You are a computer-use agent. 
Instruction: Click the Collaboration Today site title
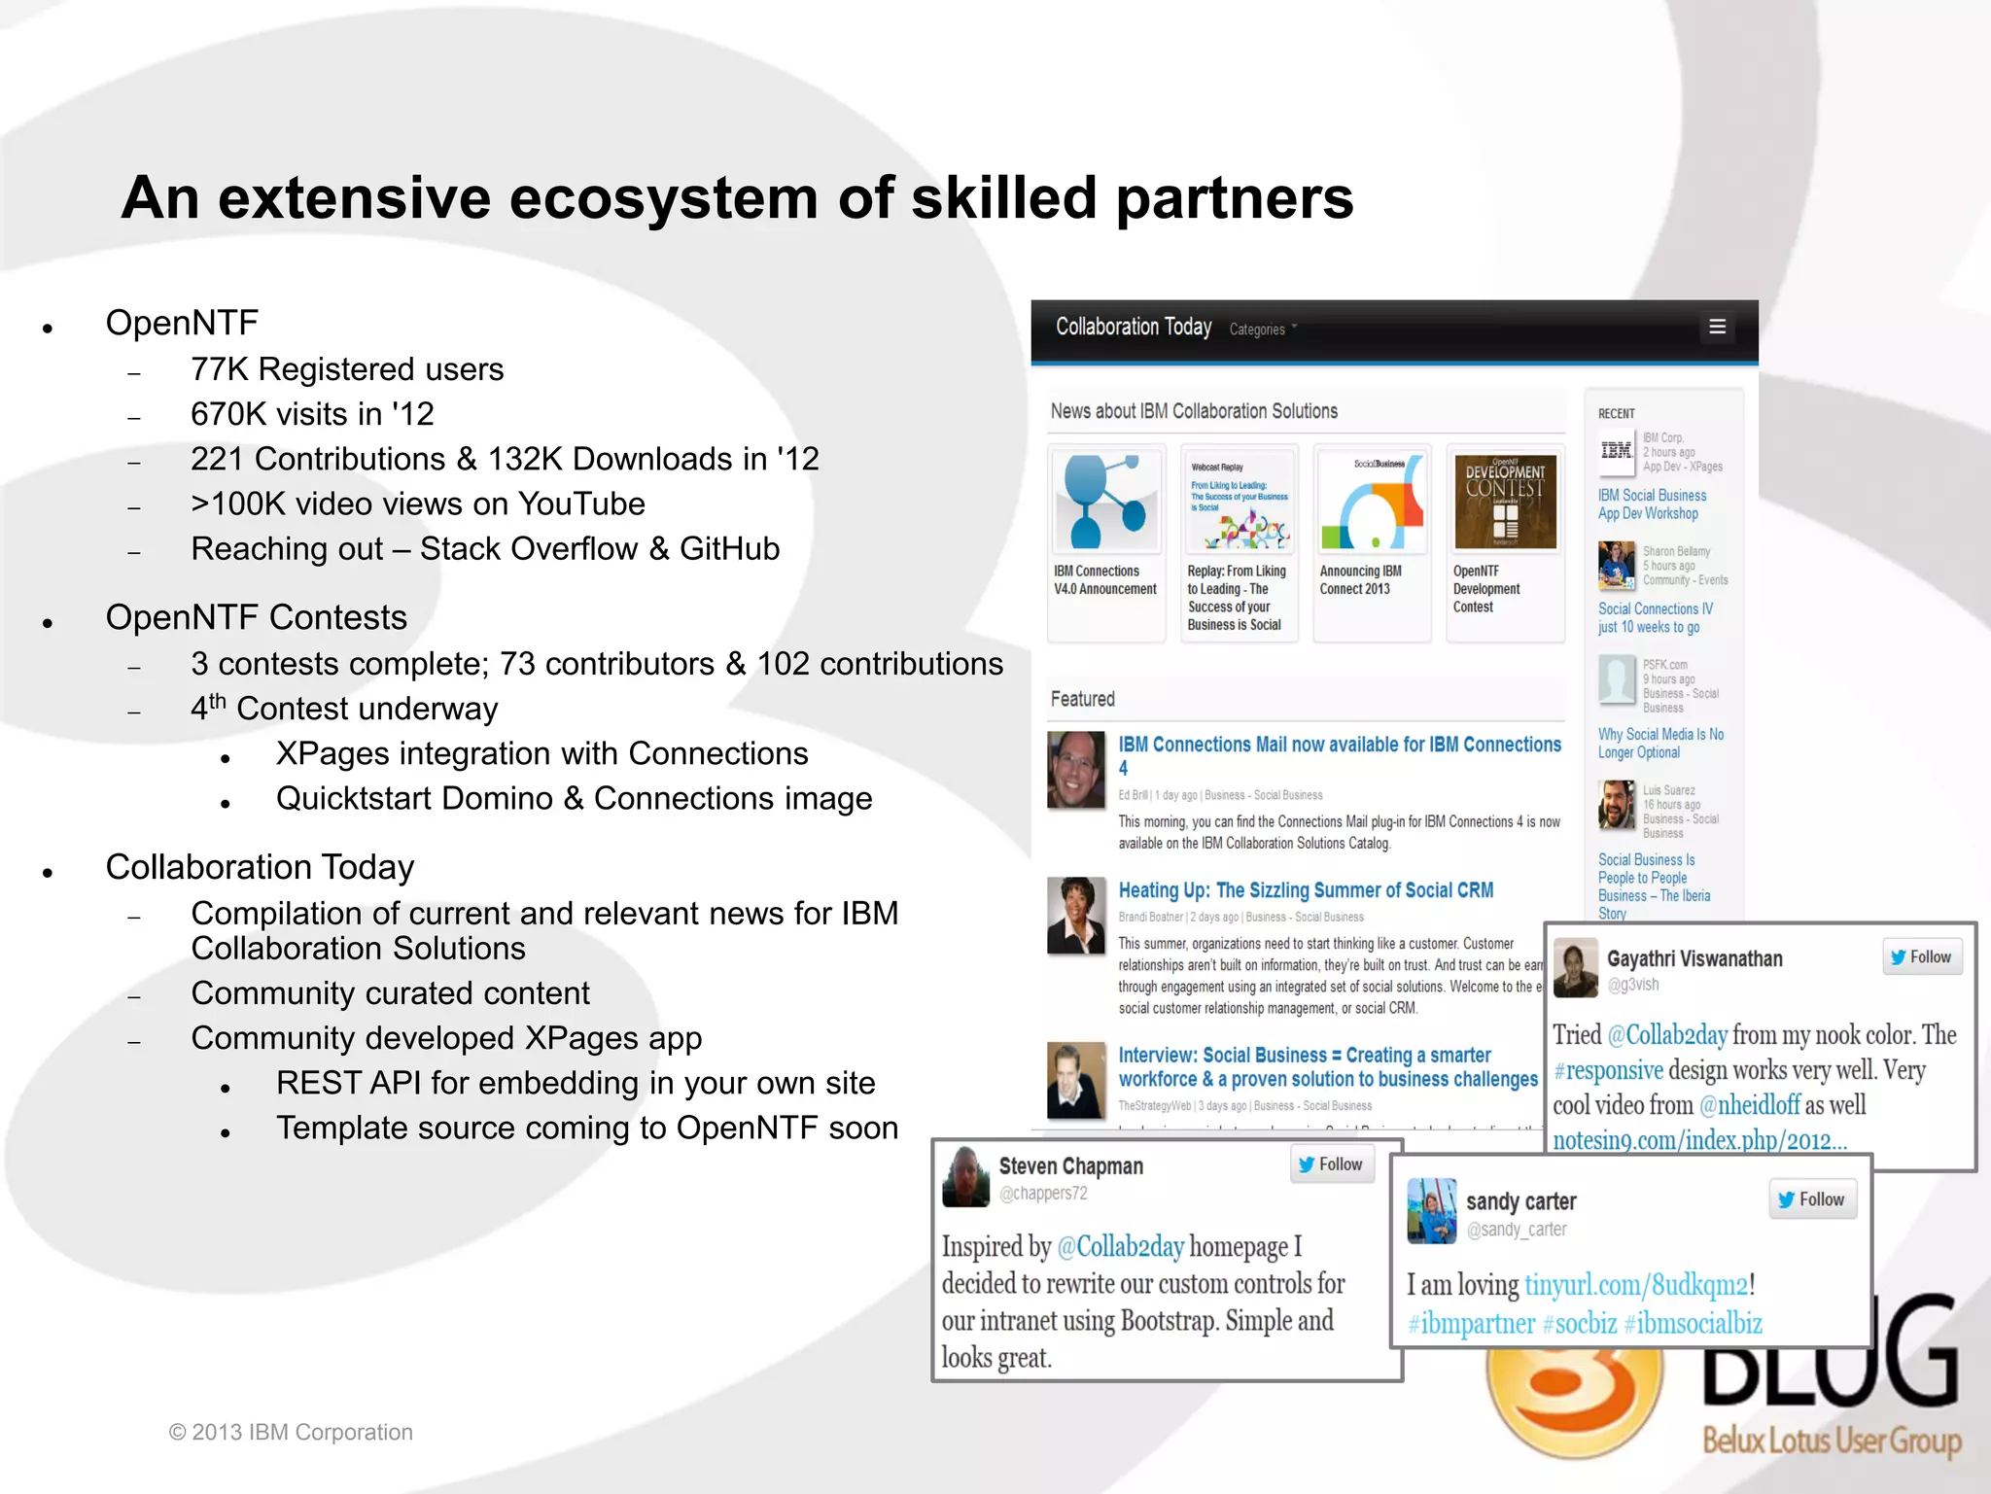click(x=1134, y=327)
